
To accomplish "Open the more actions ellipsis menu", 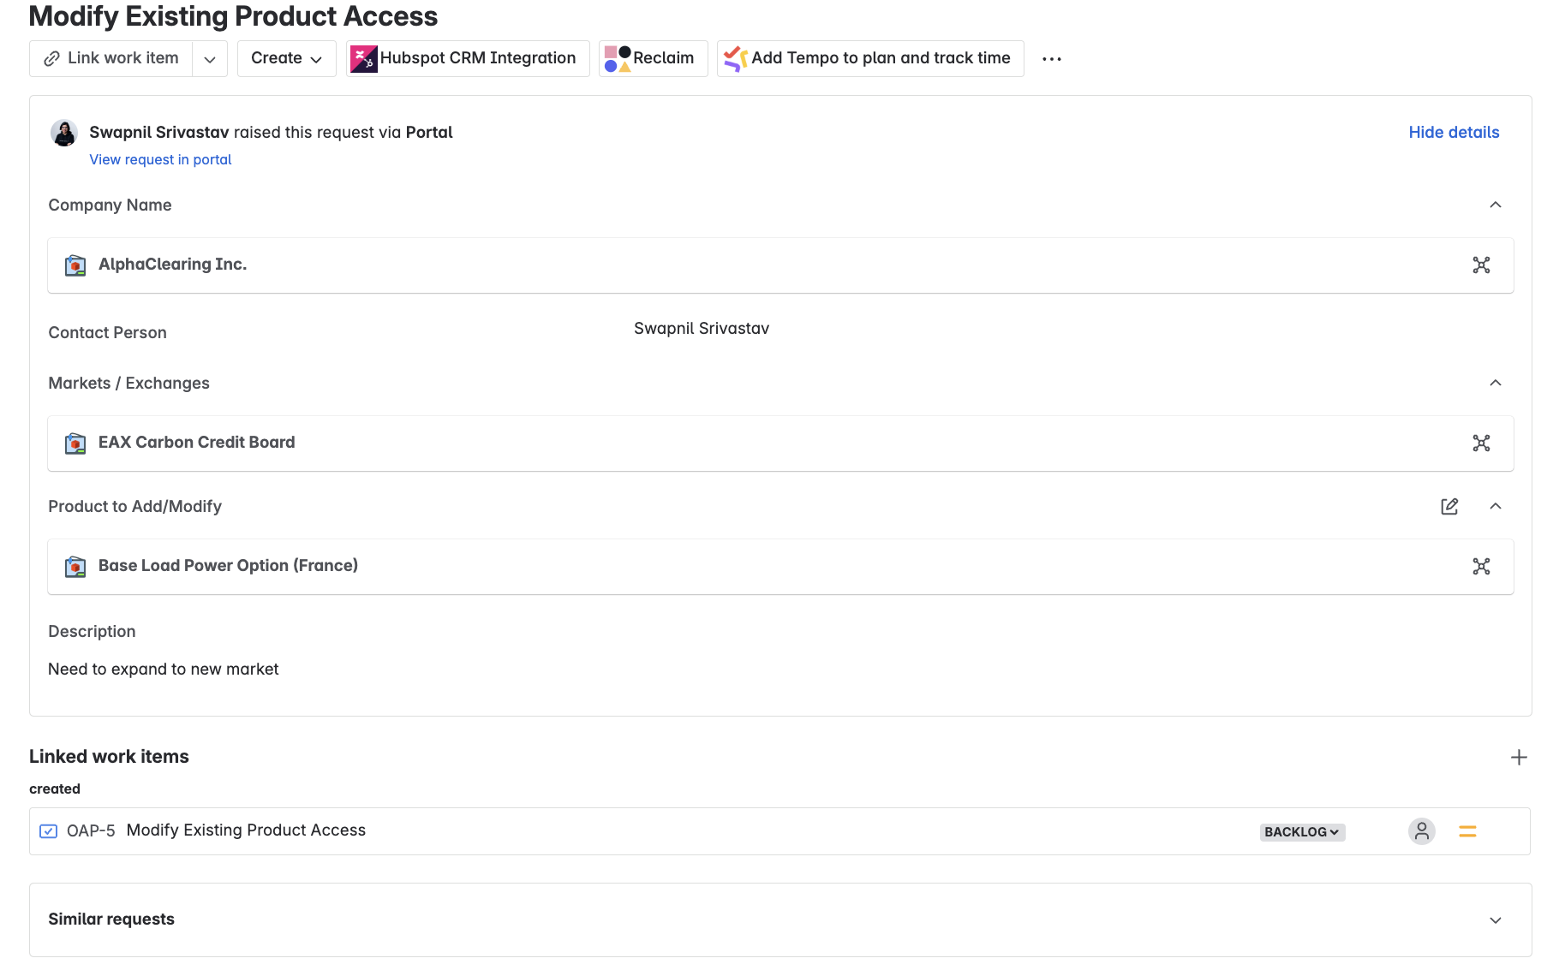I will coord(1052,59).
